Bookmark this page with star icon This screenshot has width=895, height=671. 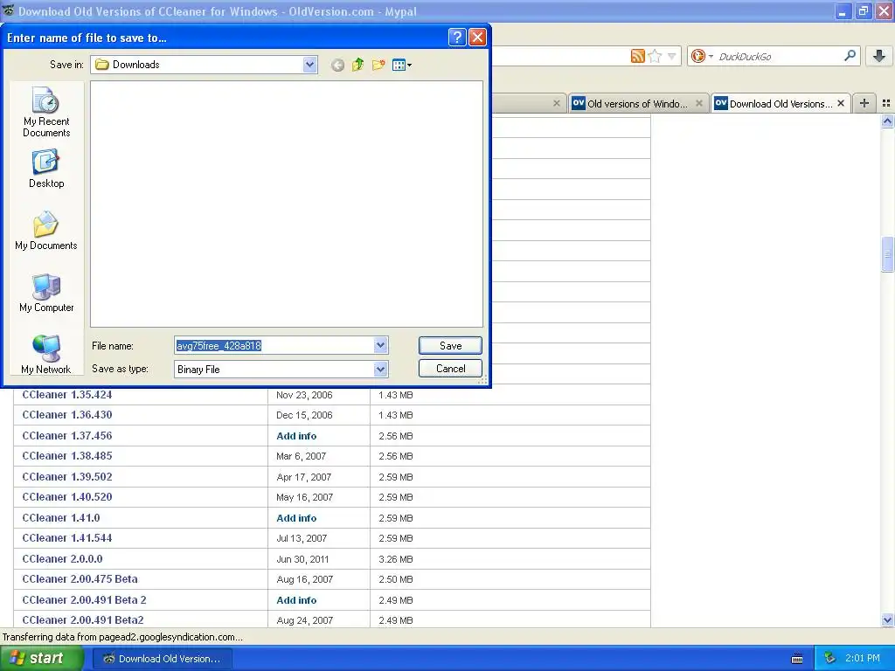656,56
